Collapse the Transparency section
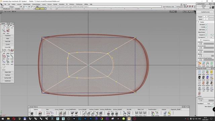Image resolution: width=215 pixels, height=121 pixels. [x=201, y=40]
